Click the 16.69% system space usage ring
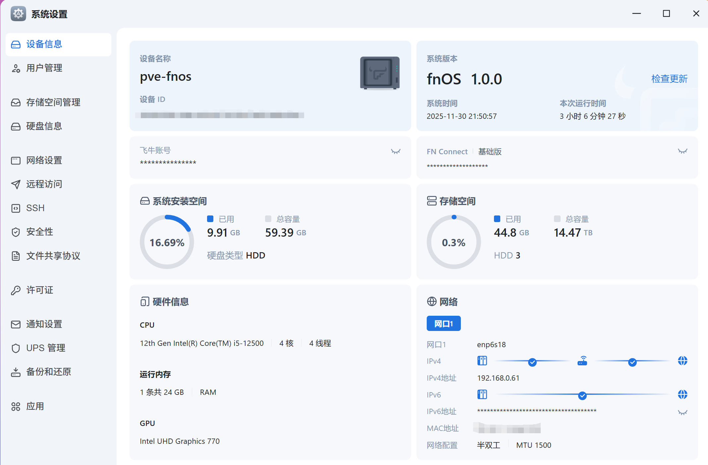This screenshot has height=465, width=708. coord(167,242)
